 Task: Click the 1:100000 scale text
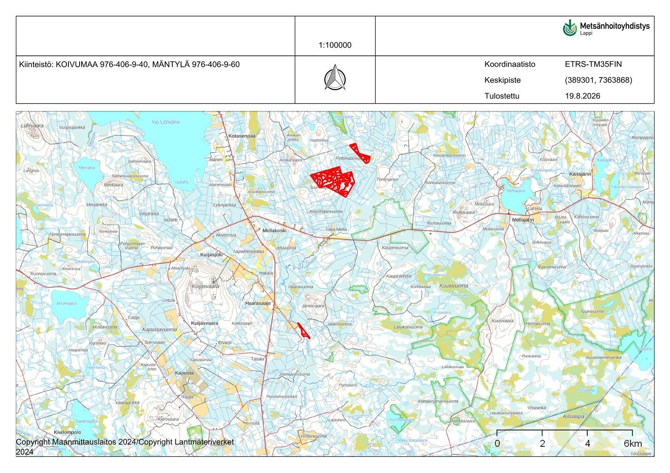[335, 45]
